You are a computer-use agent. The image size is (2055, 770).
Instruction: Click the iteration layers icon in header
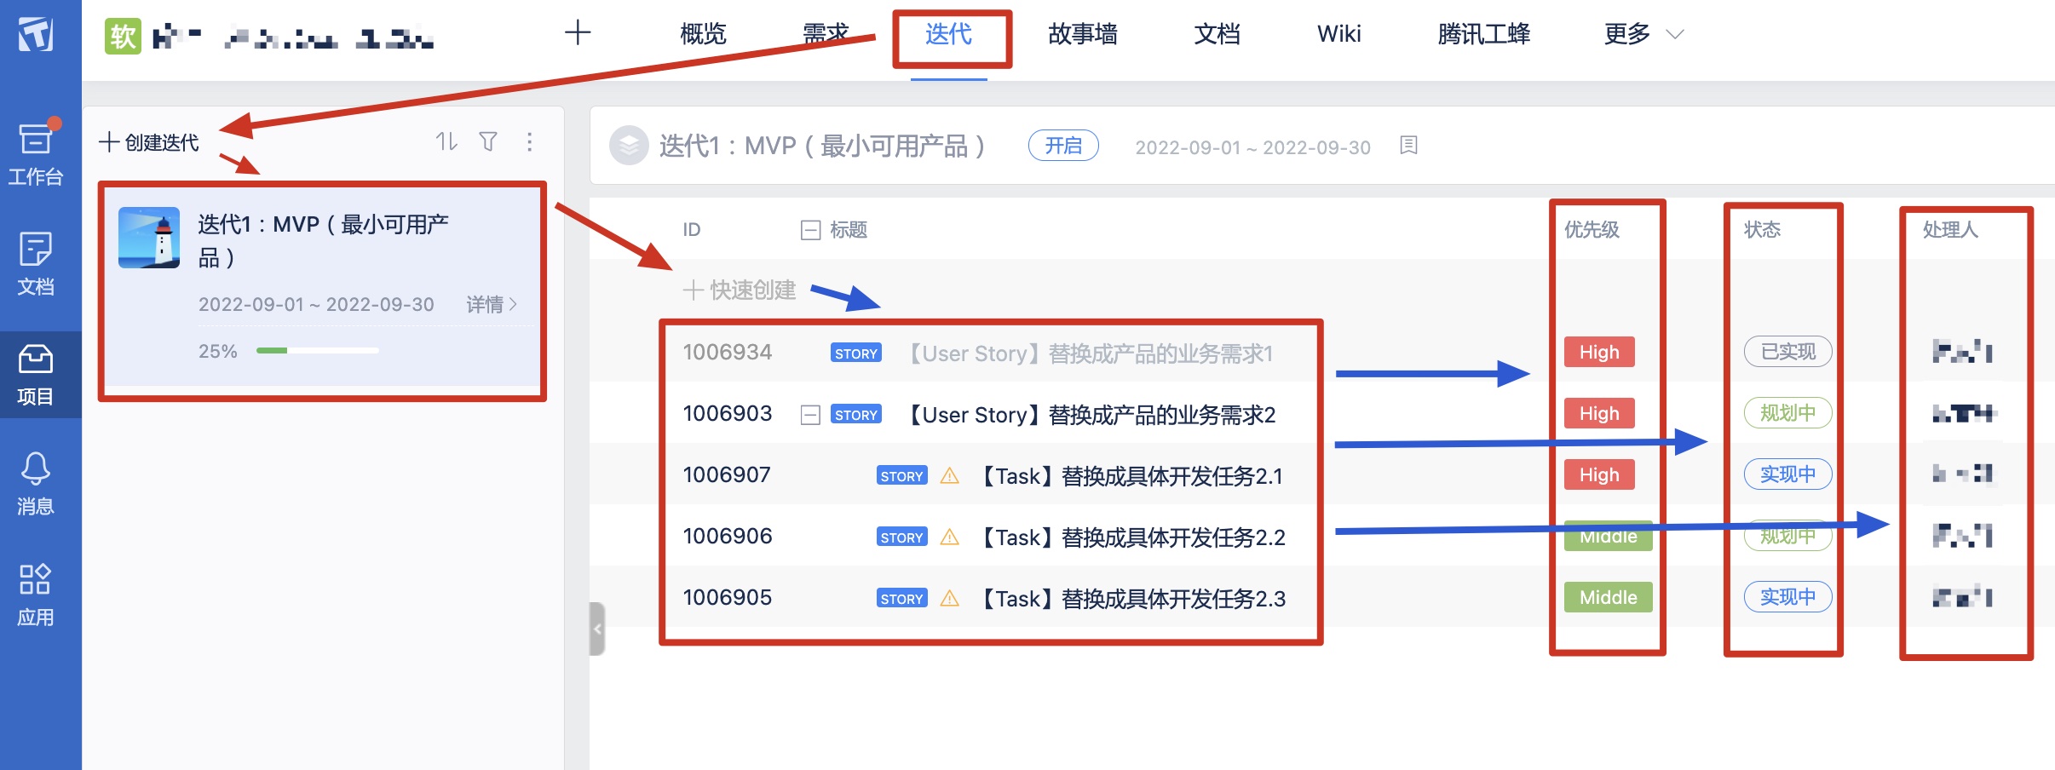coord(629,146)
